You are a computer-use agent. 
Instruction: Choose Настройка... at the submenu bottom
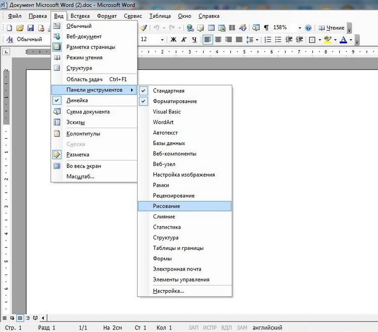pos(168,291)
